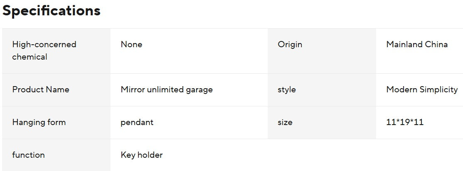Select the Modern Simplicity value

pyautogui.click(x=422, y=89)
